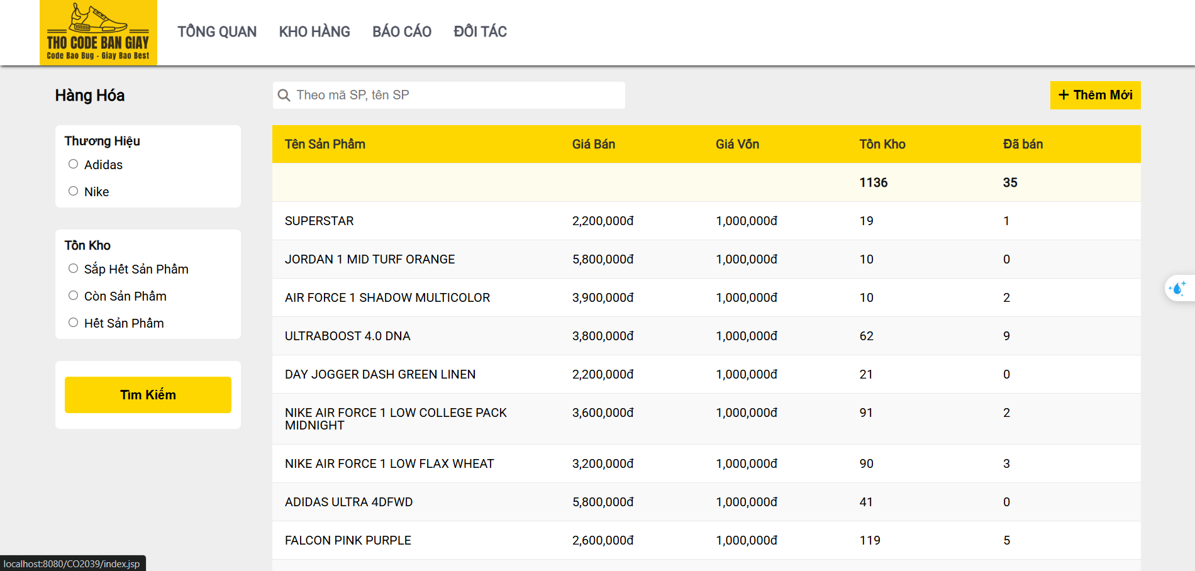1195x571 pixels.
Task: Click the Giá Bán column header
Action: coord(594,144)
